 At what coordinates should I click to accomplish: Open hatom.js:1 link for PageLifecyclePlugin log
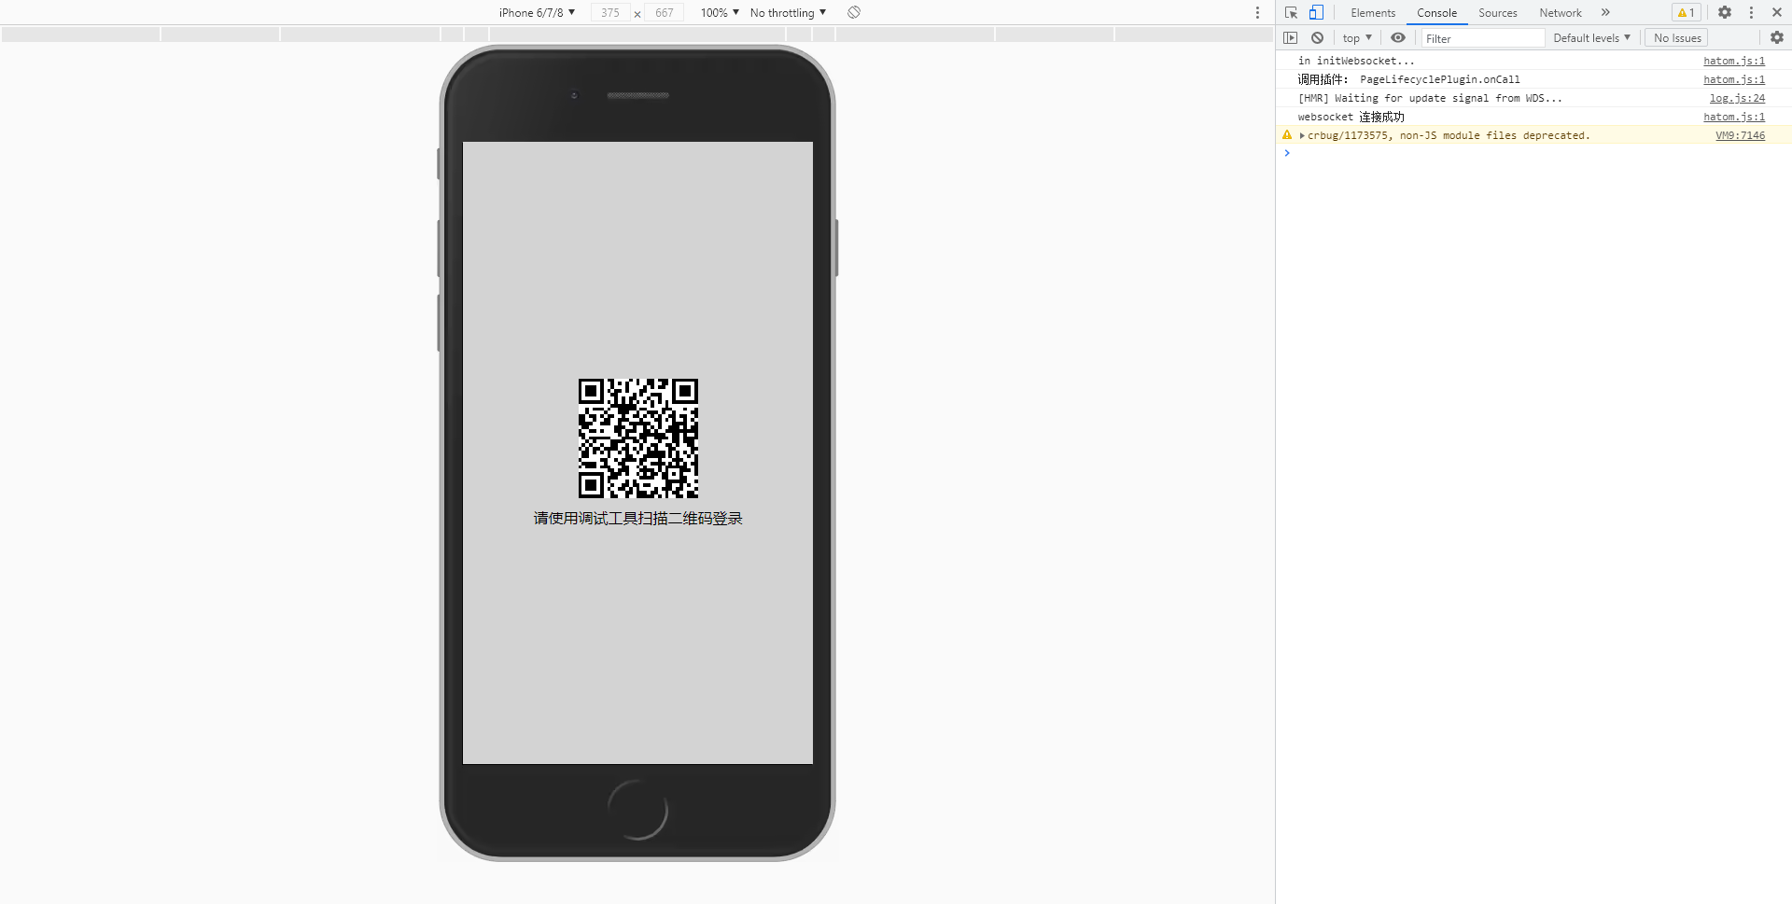[1734, 79]
